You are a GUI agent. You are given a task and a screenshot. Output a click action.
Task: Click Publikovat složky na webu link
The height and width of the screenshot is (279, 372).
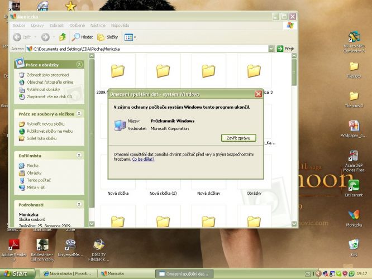[x=50, y=131]
